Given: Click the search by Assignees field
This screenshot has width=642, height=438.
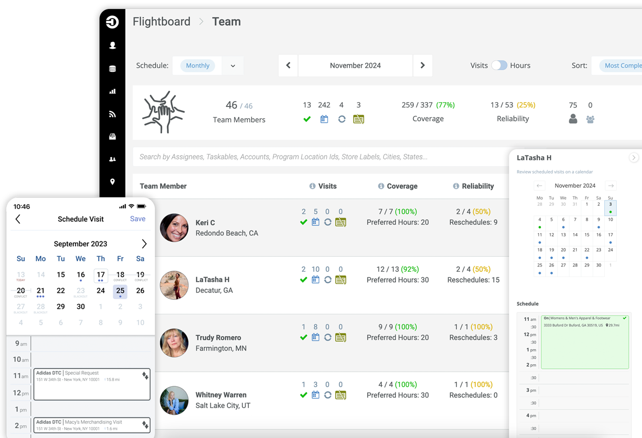Looking at the screenshot, I should coord(285,156).
